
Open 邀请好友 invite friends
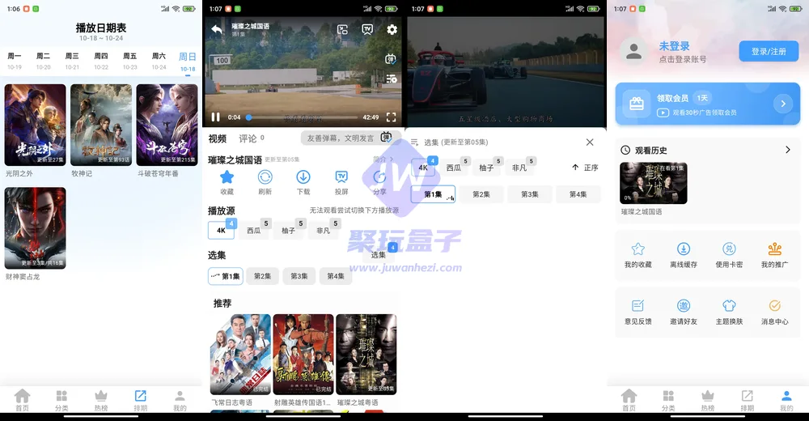pyautogui.click(x=683, y=312)
